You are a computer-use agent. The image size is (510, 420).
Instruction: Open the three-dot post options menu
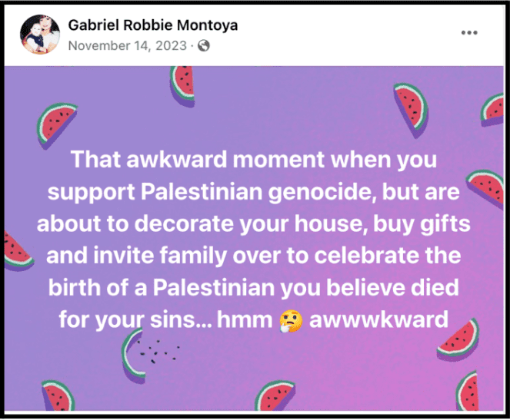click(x=470, y=33)
